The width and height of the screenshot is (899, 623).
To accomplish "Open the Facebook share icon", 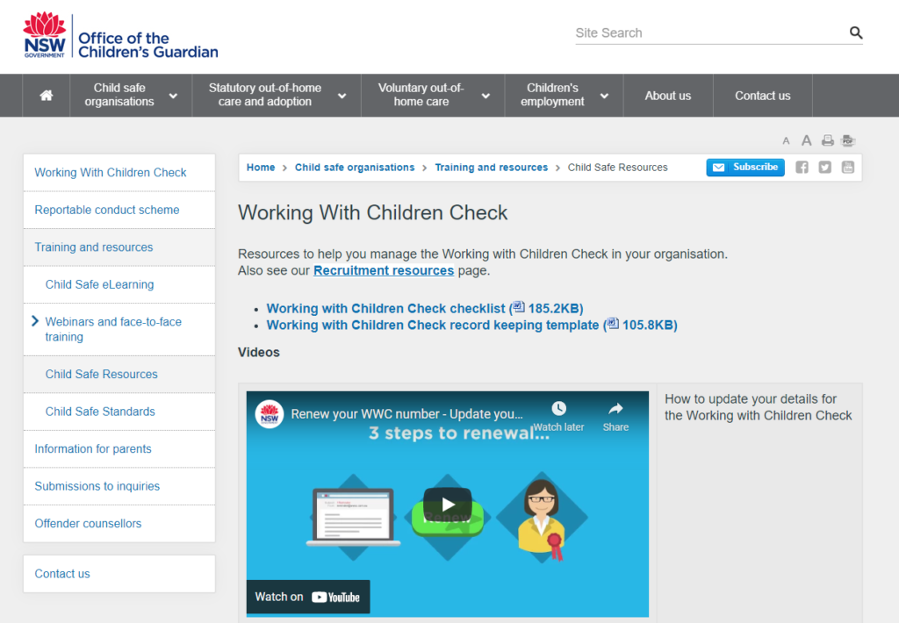I will coord(802,167).
